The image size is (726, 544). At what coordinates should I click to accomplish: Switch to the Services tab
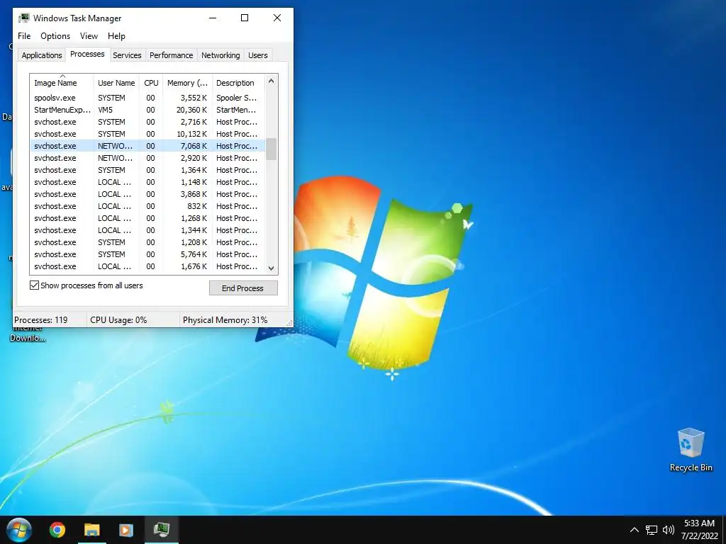[127, 55]
